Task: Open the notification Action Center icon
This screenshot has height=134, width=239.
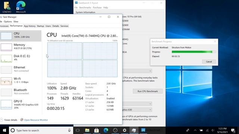Action: [x=233, y=130]
